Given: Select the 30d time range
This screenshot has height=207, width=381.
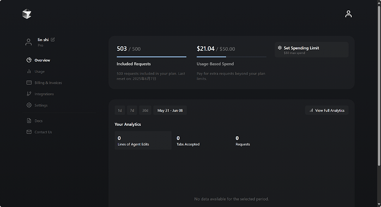Looking at the screenshot, I should (145, 110).
